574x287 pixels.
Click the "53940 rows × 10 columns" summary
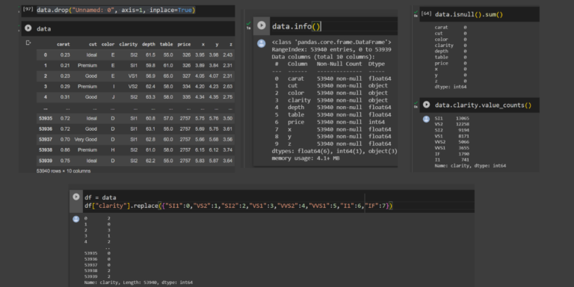coord(64,171)
